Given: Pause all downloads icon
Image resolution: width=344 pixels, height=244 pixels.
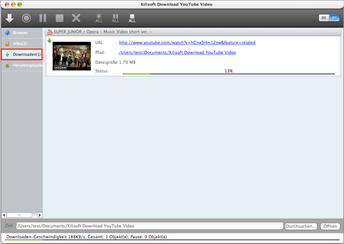Looking at the screenshot, I should pos(116,18).
